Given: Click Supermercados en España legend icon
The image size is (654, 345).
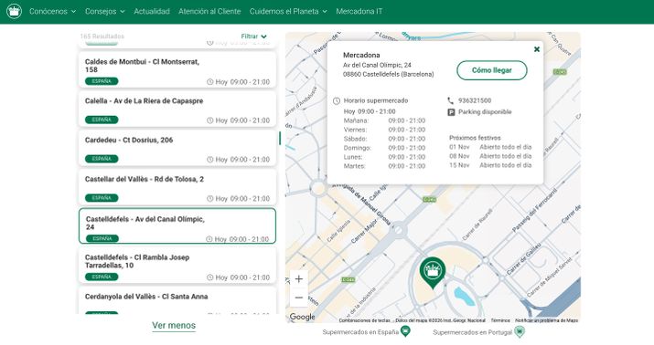Looking at the screenshot, I should pyautogui.click(x=405, y=331).
